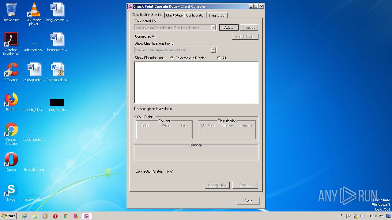Image resolution: width=392 pixels, height=220 pixels.
Task: Click inside the classifications list box
Action: (x=196, y=82)
